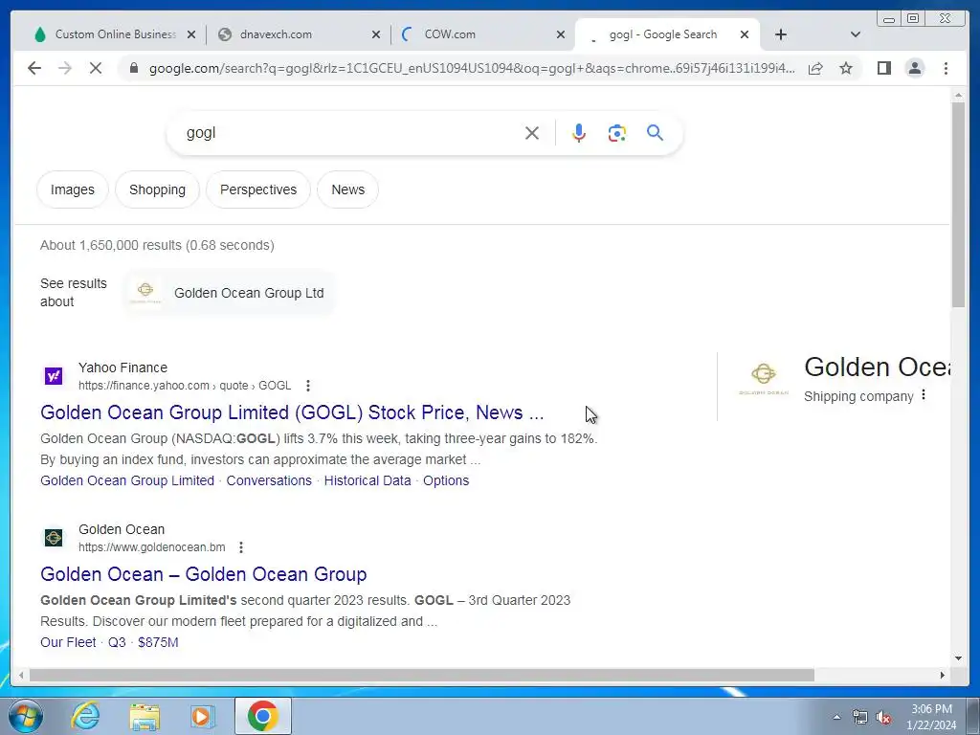Open $875M sitelink
This screenshot has width=980, height=735.
coord(158,642)
